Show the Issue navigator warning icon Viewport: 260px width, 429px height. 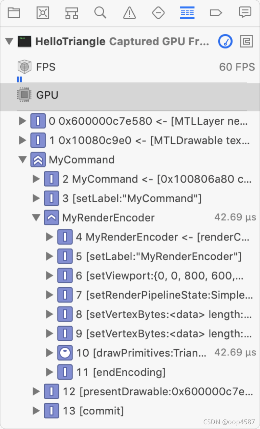(x=129, y=13)
